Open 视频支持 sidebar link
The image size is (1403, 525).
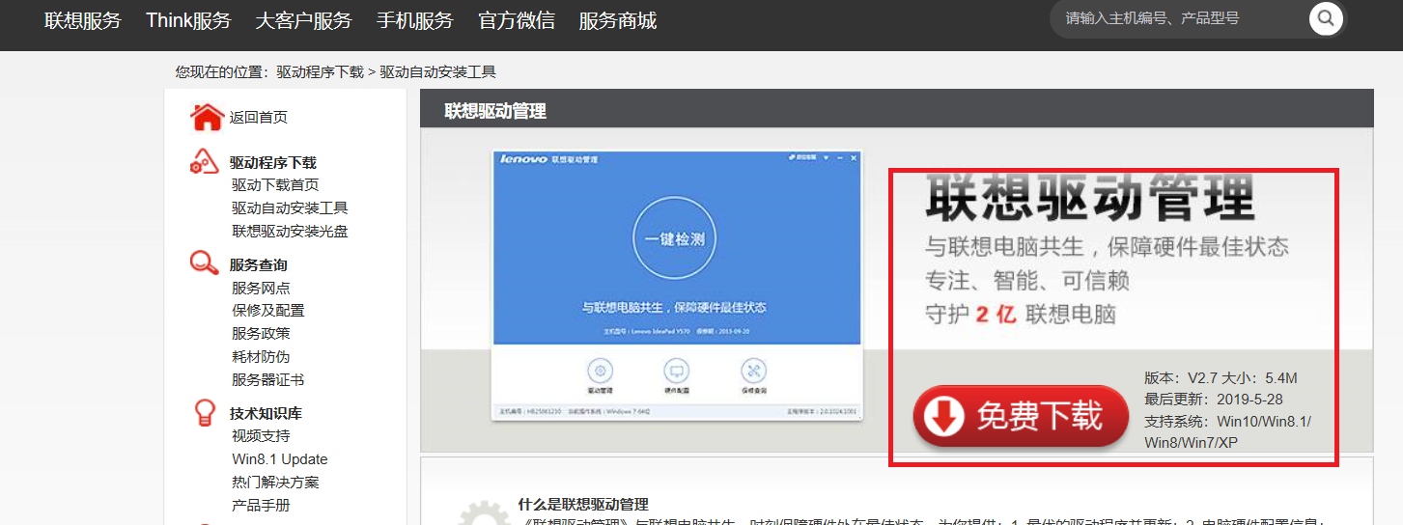tap(261, 436)
